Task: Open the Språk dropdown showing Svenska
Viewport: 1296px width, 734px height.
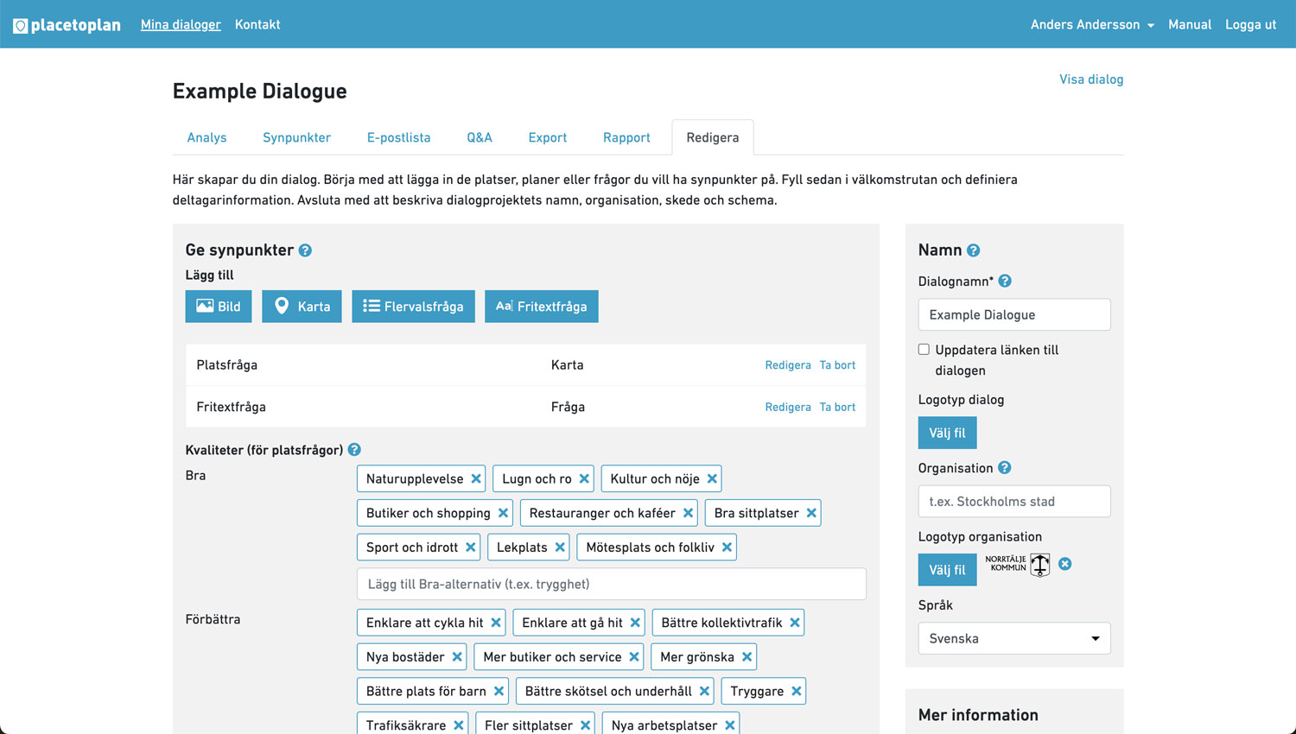Action: (1013, 639)
